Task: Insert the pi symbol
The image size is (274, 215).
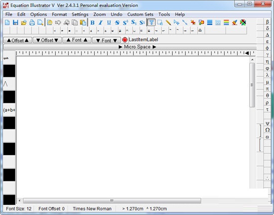Action: 268,89
